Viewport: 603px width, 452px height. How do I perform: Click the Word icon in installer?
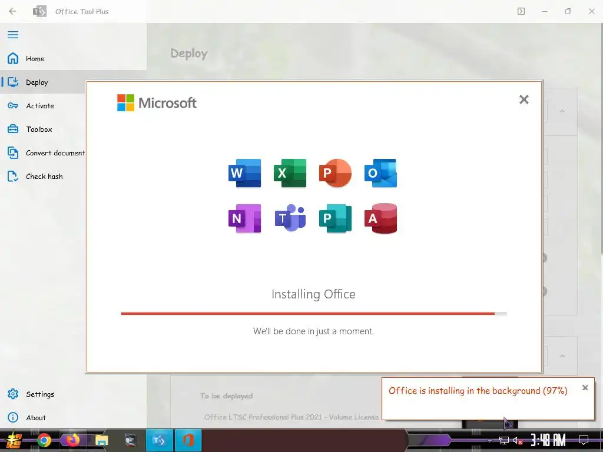coord(244,173)
